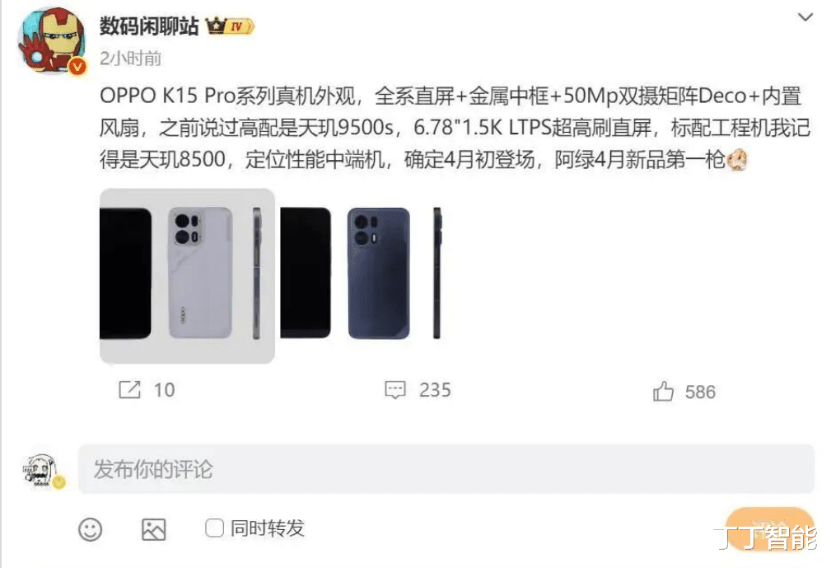
Task: Expand the post options chevron
Action: (805, 17)
